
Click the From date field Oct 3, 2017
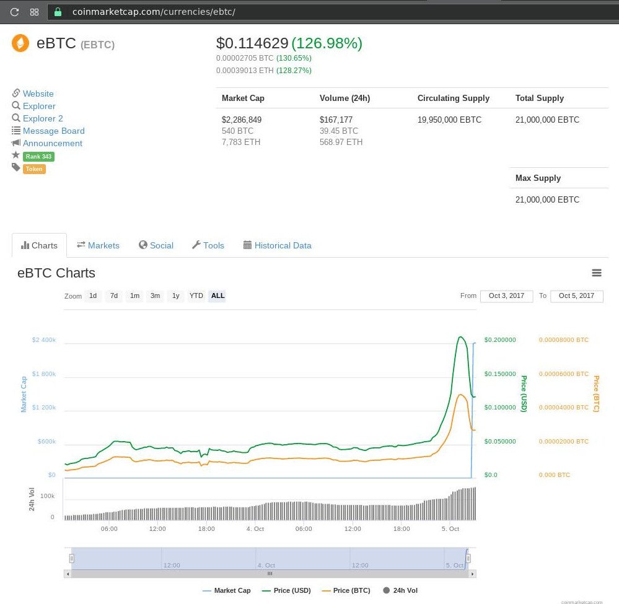(x=506, y=295)
